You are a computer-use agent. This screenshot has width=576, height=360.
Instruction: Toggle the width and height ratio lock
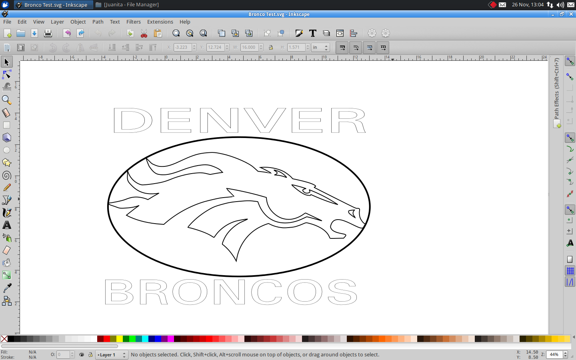tap(271, 48)
